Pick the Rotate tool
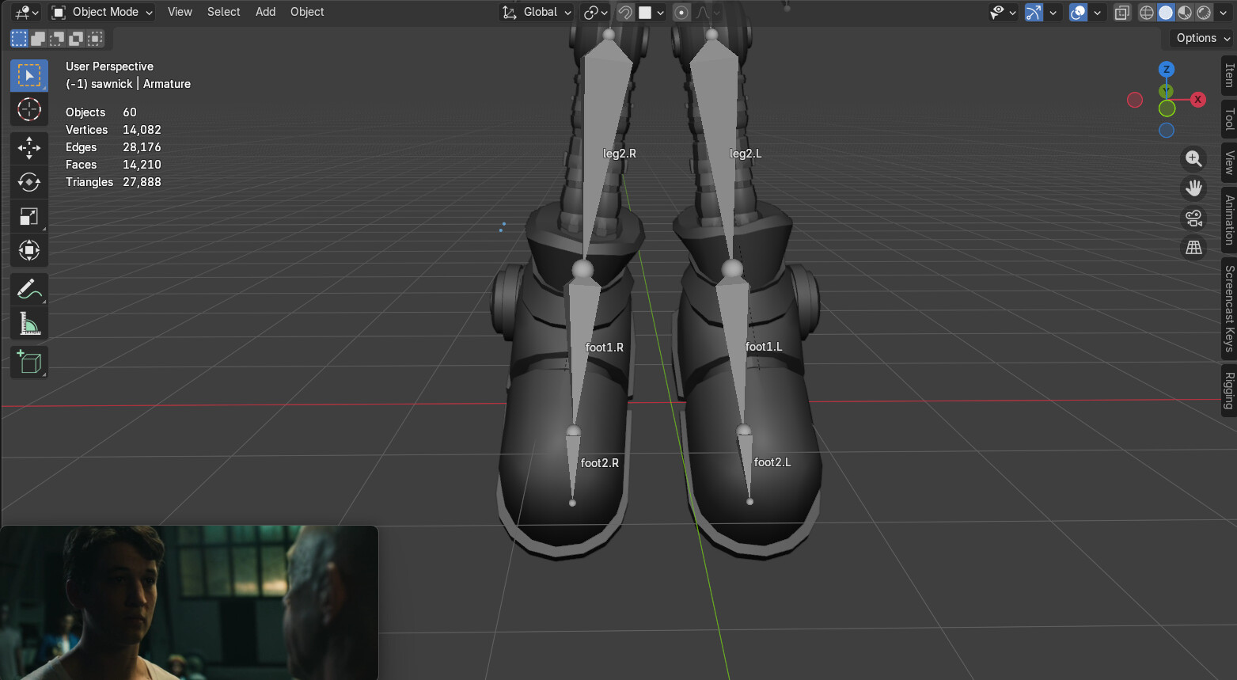1237x680 pixels. (x=29, y=182)
